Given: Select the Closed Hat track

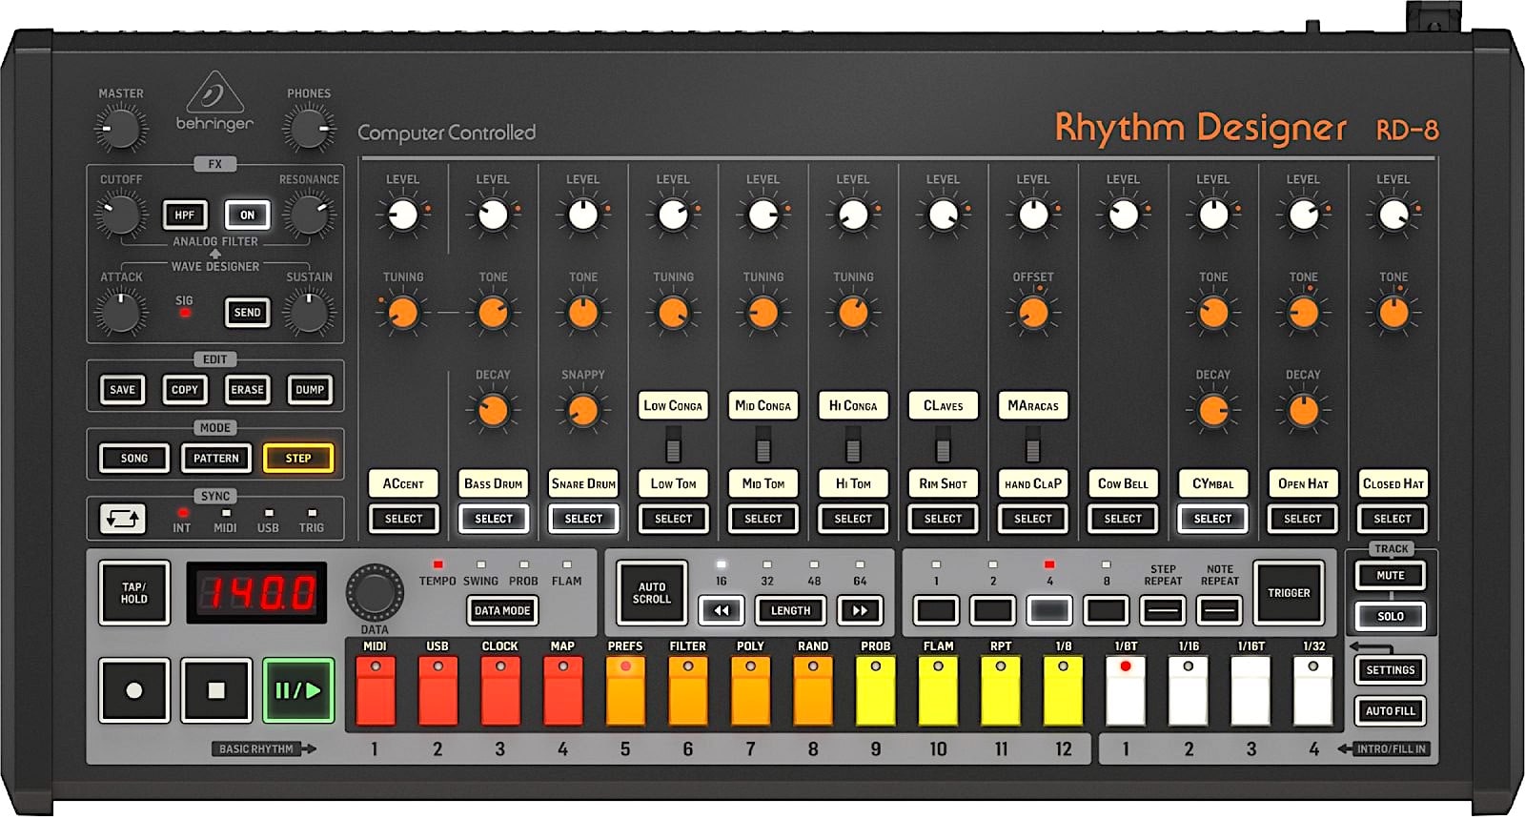Looking at the screenshot, I should coord(1393,519).
